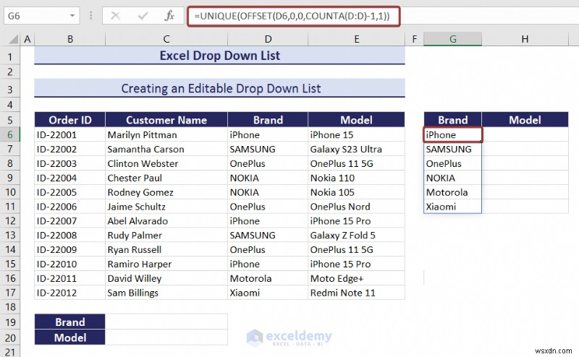This screenshot has height=357, width=579.
Task: Click the Select All corner triangle
Action: pos(14,39)
